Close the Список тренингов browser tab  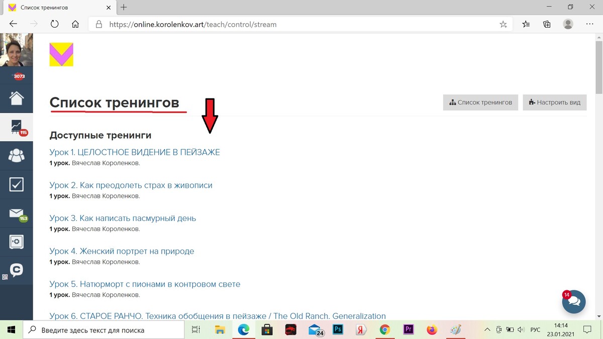(x=109, y=8)
